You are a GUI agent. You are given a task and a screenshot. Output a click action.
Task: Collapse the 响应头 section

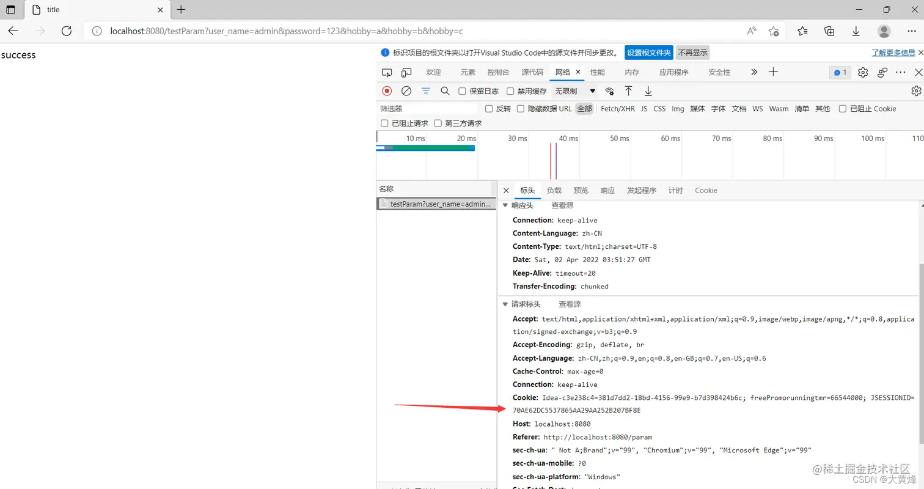505,205
